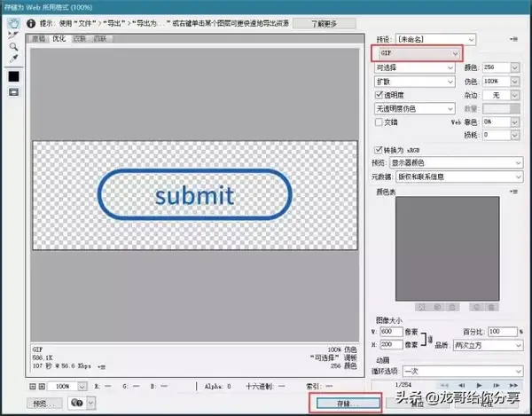The image size is (532, 416).
Task: Toggle the 转换为 sRGB checkbox
Action: coord(379,149)
